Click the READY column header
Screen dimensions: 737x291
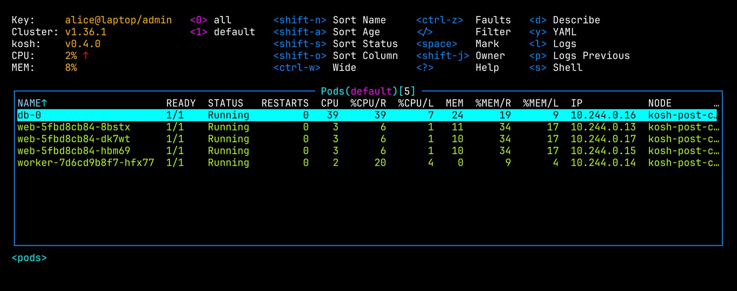pyautogui.click(x=181, y=103)
